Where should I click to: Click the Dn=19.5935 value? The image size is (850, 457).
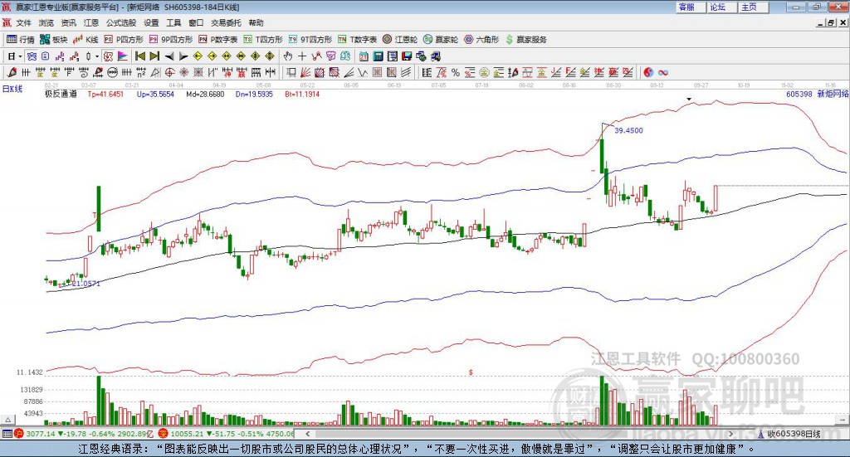pos(254,94)
